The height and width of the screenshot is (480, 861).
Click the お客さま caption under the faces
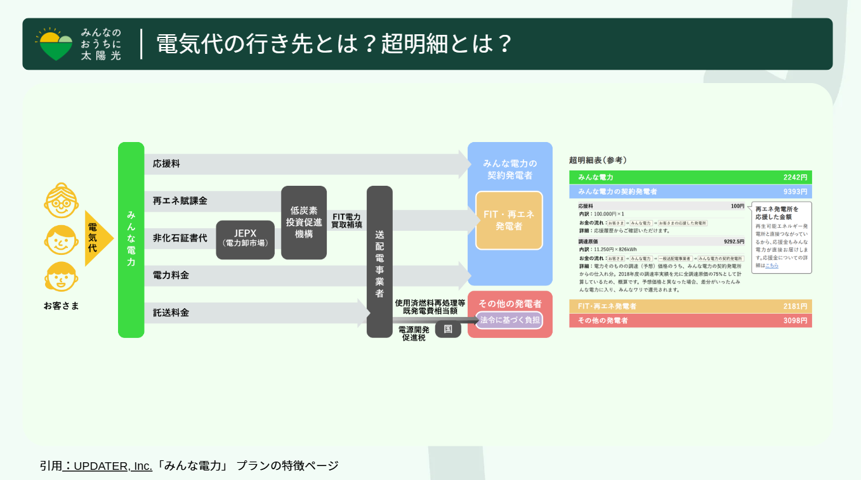(x=62, y=306)
